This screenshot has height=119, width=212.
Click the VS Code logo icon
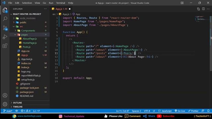(x=4, y=3)
